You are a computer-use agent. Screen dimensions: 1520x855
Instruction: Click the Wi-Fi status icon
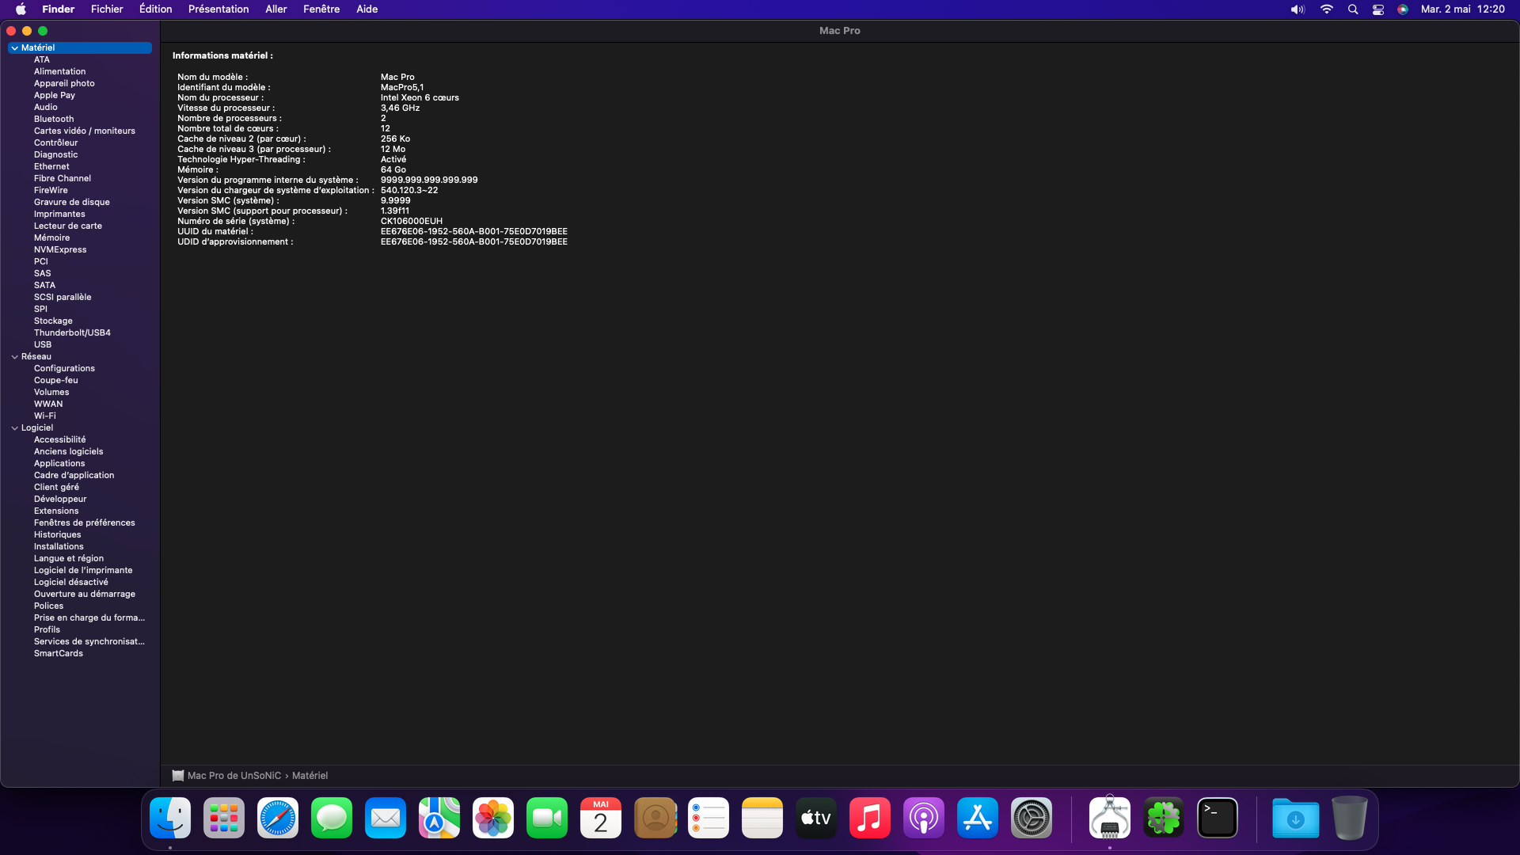1327,9
